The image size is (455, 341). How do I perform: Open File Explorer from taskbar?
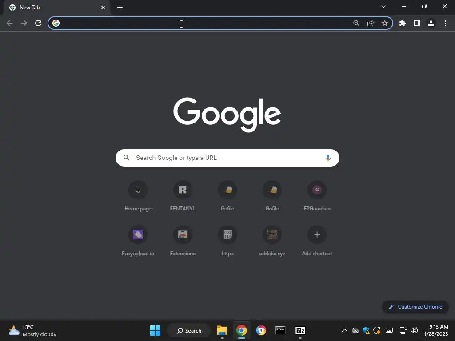222,330
